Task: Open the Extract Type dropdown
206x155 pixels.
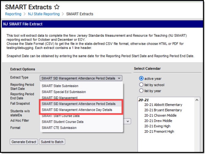Action: point(81,78)
